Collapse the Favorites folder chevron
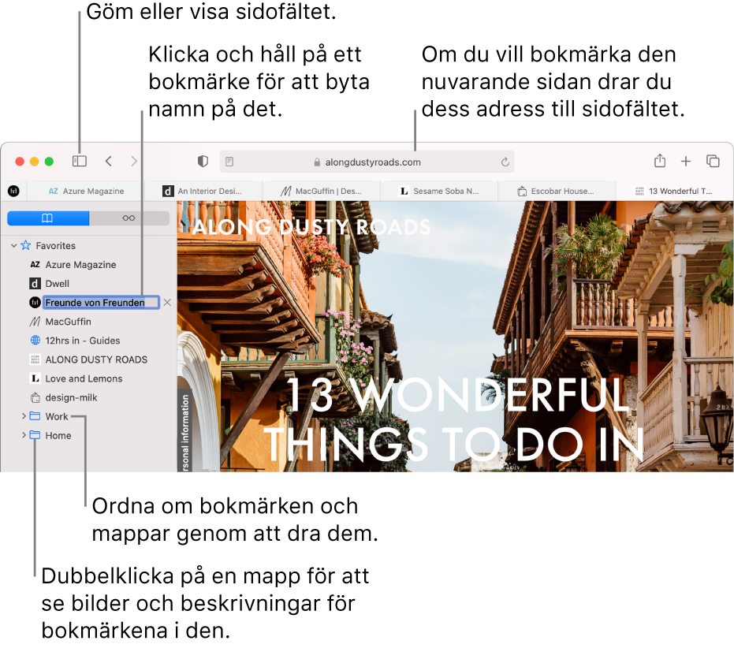This screenshot has height=648, width=734. point(14,245)
